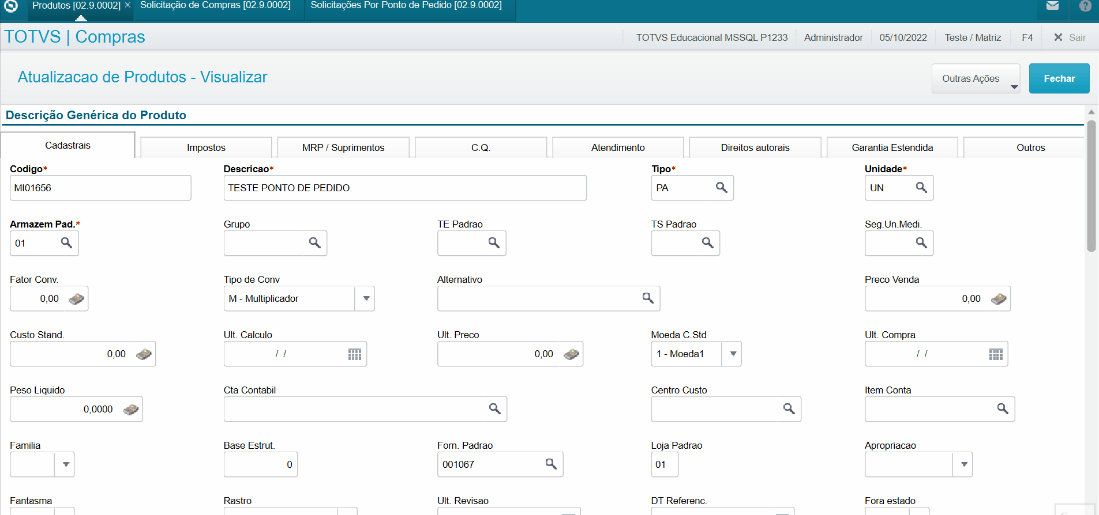Screen dimensions: 1099x515
Task: Click the Codigo input field
Action: (x=100, y=188)
